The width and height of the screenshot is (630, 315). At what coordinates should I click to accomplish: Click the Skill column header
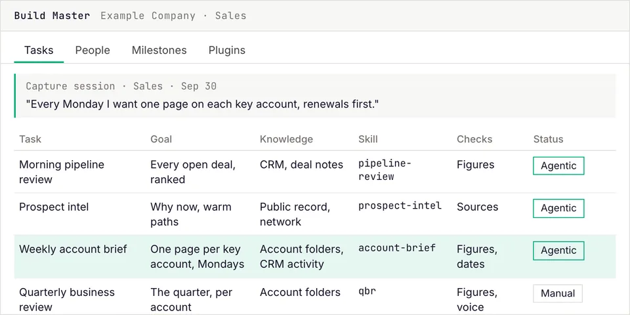[368, 139]
